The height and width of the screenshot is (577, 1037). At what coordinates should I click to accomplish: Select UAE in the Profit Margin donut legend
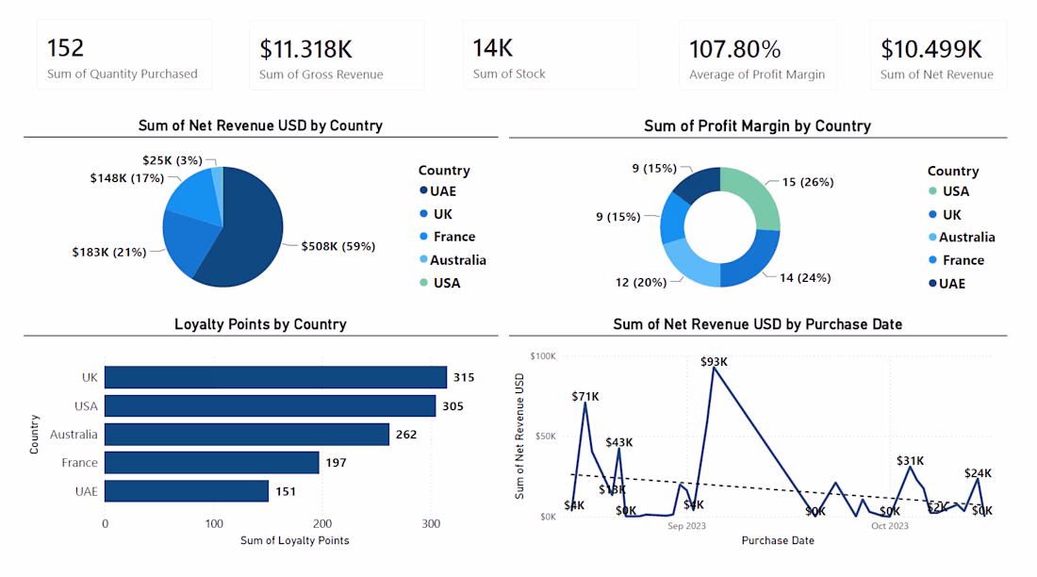coord(947,283)
